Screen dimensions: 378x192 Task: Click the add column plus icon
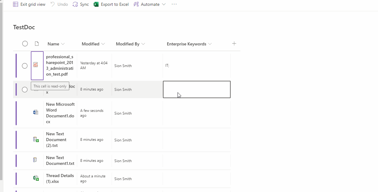234,44
